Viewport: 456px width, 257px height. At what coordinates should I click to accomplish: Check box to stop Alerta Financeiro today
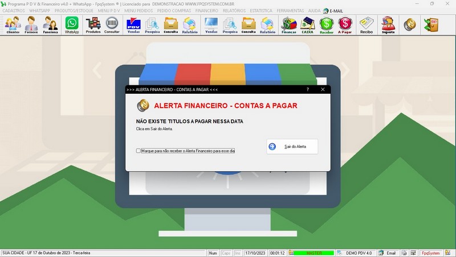tap(139, 151)
